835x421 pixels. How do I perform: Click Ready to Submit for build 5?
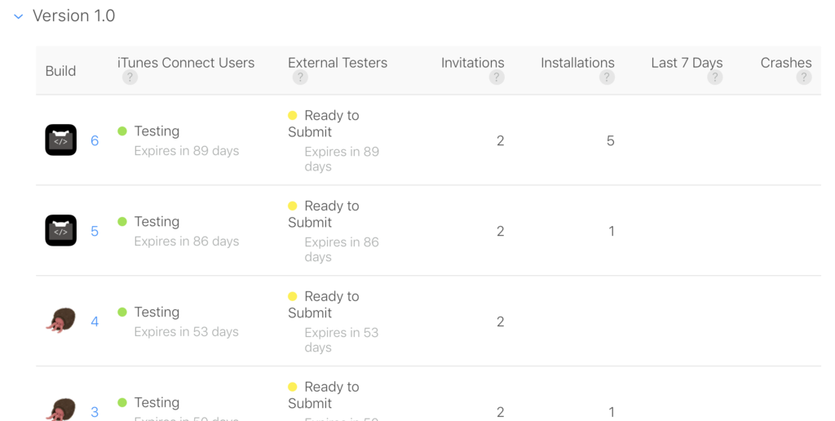tap(323, 214)
